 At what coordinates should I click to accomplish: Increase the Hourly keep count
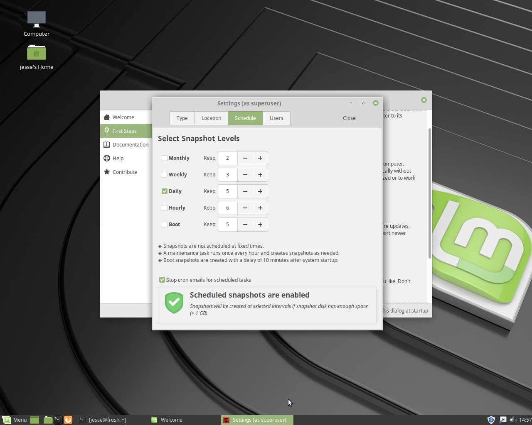(x=260, y=208)
